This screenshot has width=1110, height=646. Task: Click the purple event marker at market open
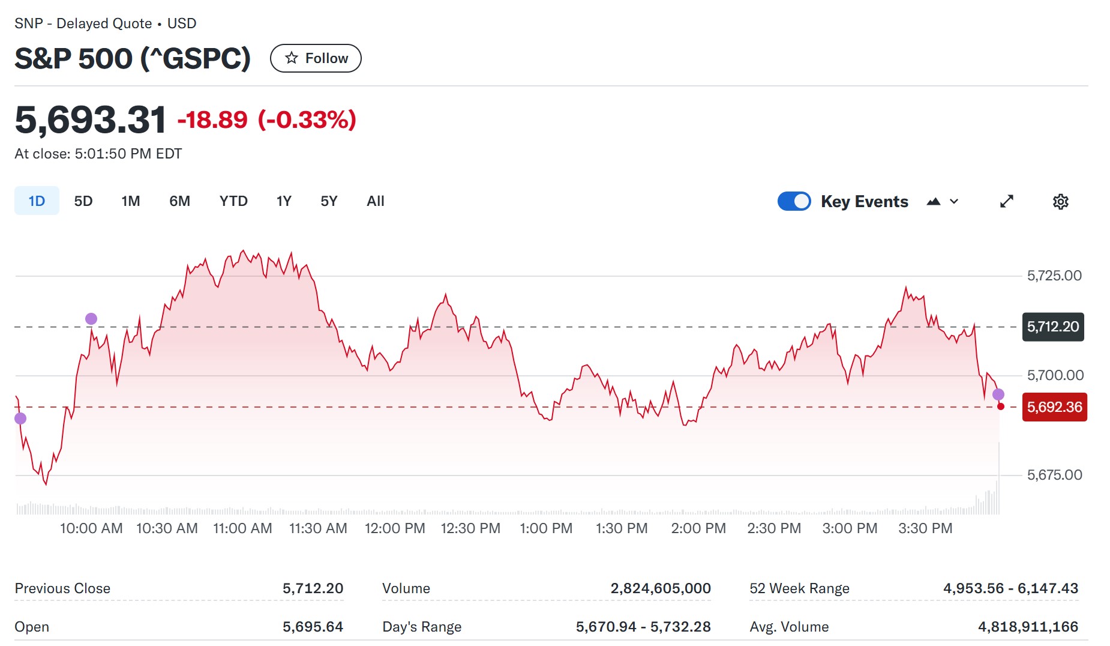pos(20,418)
